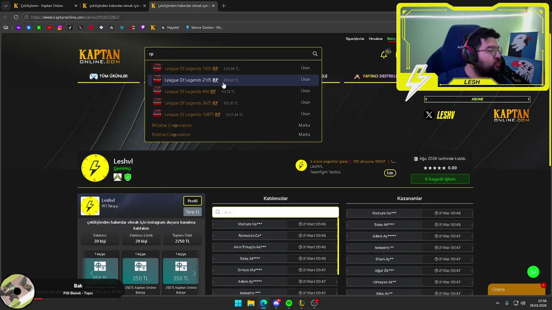
Task: Click the İzle button
Action: (x=390, y=173)
